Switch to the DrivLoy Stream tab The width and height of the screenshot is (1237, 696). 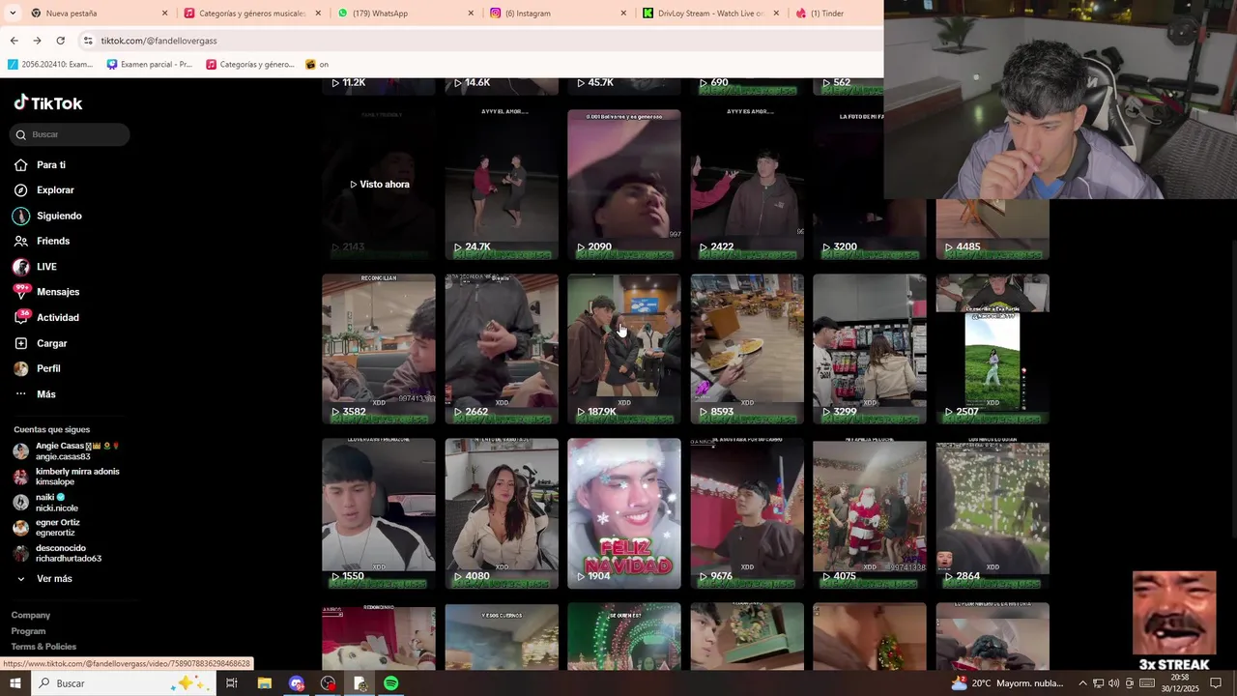[x=710, y=13]
